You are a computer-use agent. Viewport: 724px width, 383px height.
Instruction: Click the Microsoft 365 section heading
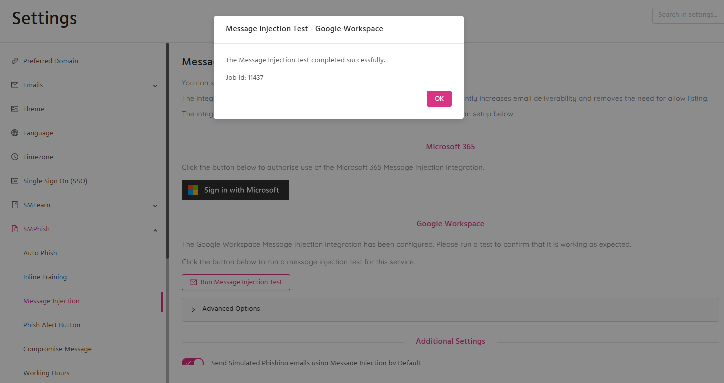tap(450, 147)
